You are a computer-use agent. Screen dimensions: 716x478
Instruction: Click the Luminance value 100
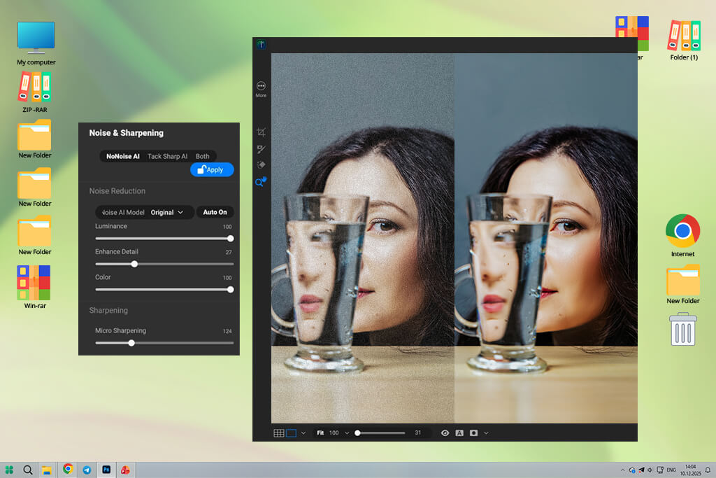(227, 227)
